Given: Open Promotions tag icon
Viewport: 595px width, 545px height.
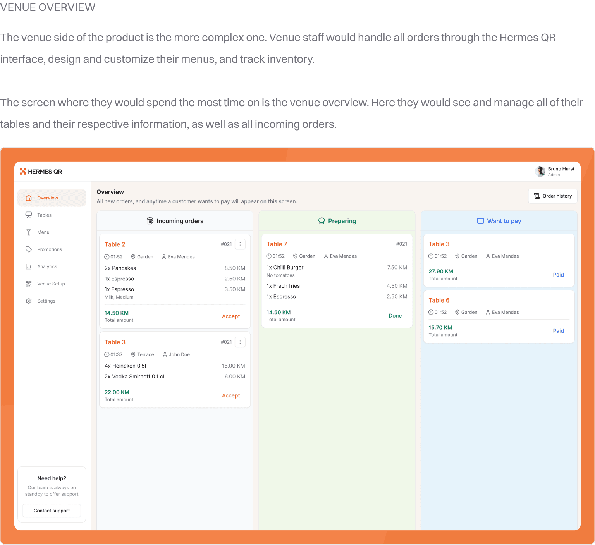Looking at the screenshot, I should (29, 249).
